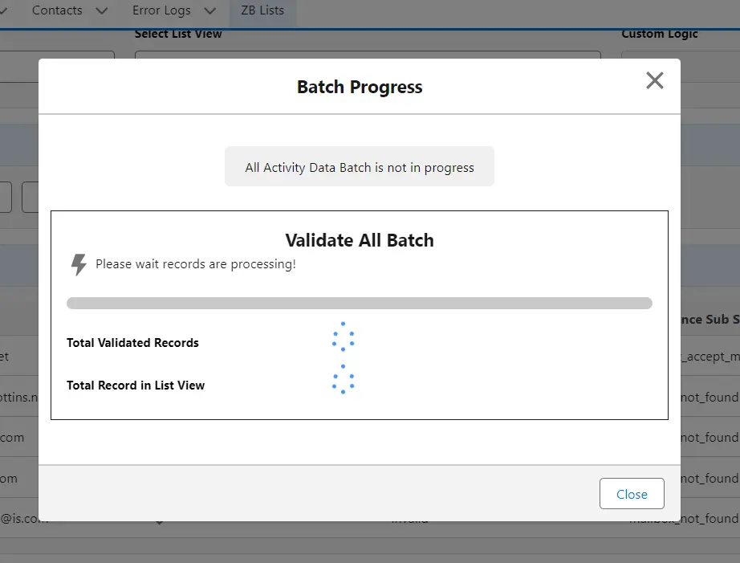Viewport: 740px width, 563px height.
Task: Click the Total Record in List View label
Action: pyautogui.click(x=136, y=386)
